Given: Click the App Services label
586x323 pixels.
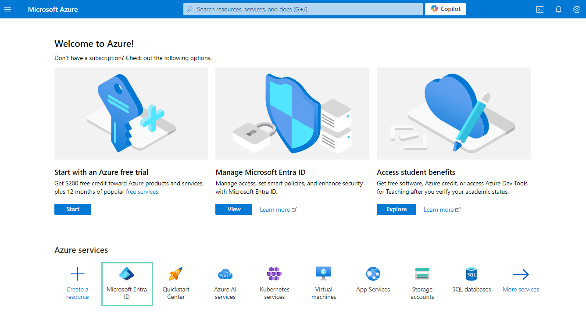Looking at the screenshot, I should coord(373,290).
